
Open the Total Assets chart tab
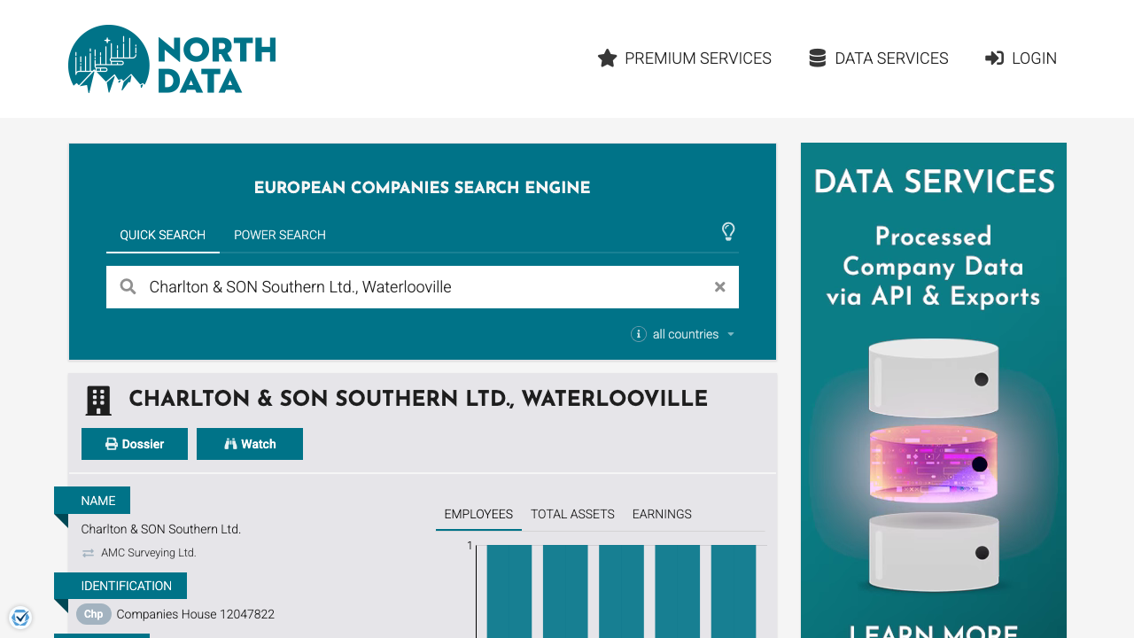(572, 514)
